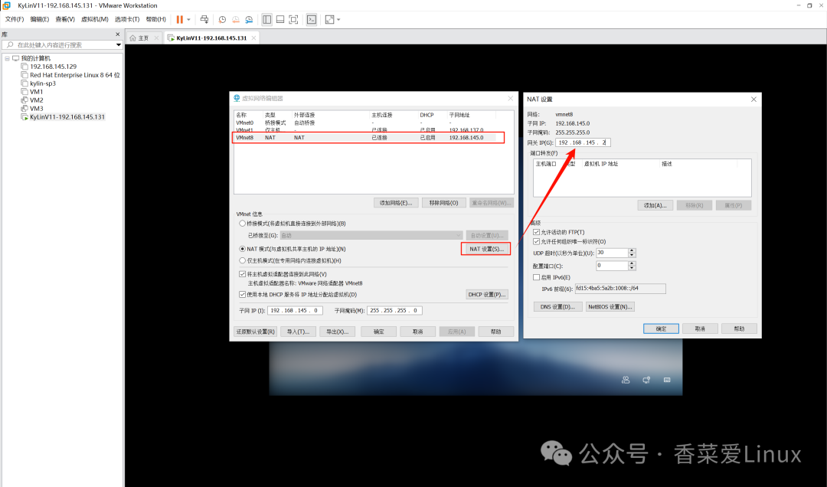
Task: Toggle the library sidebar view icon
Action: point(267,19)
